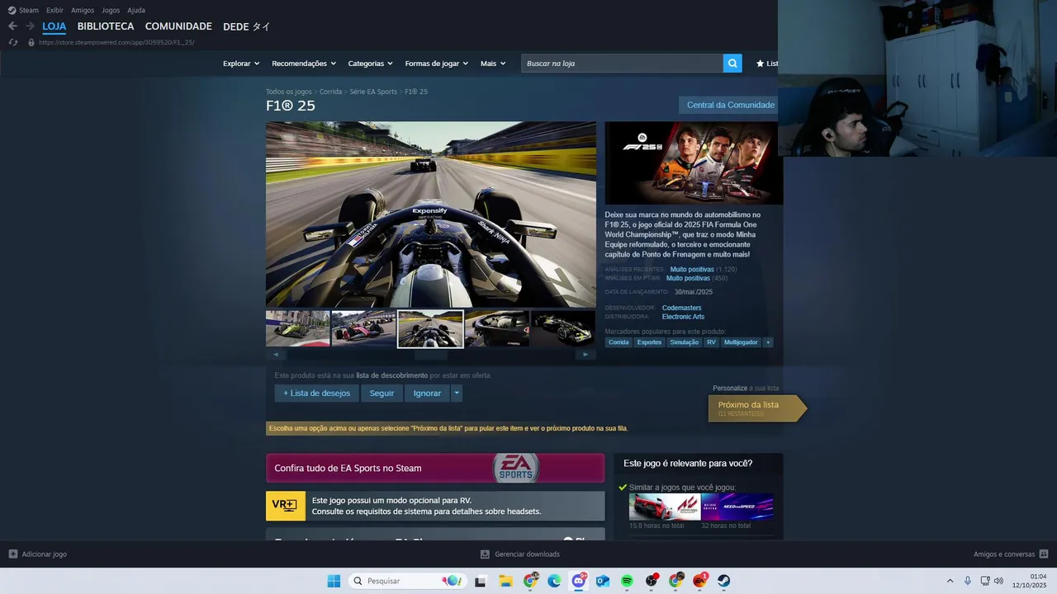Expand the Categorias dropdown

370,64
